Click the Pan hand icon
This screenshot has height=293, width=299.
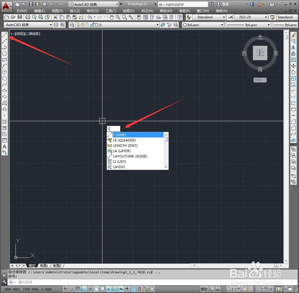pyautogui.click(x=111, y=17)
